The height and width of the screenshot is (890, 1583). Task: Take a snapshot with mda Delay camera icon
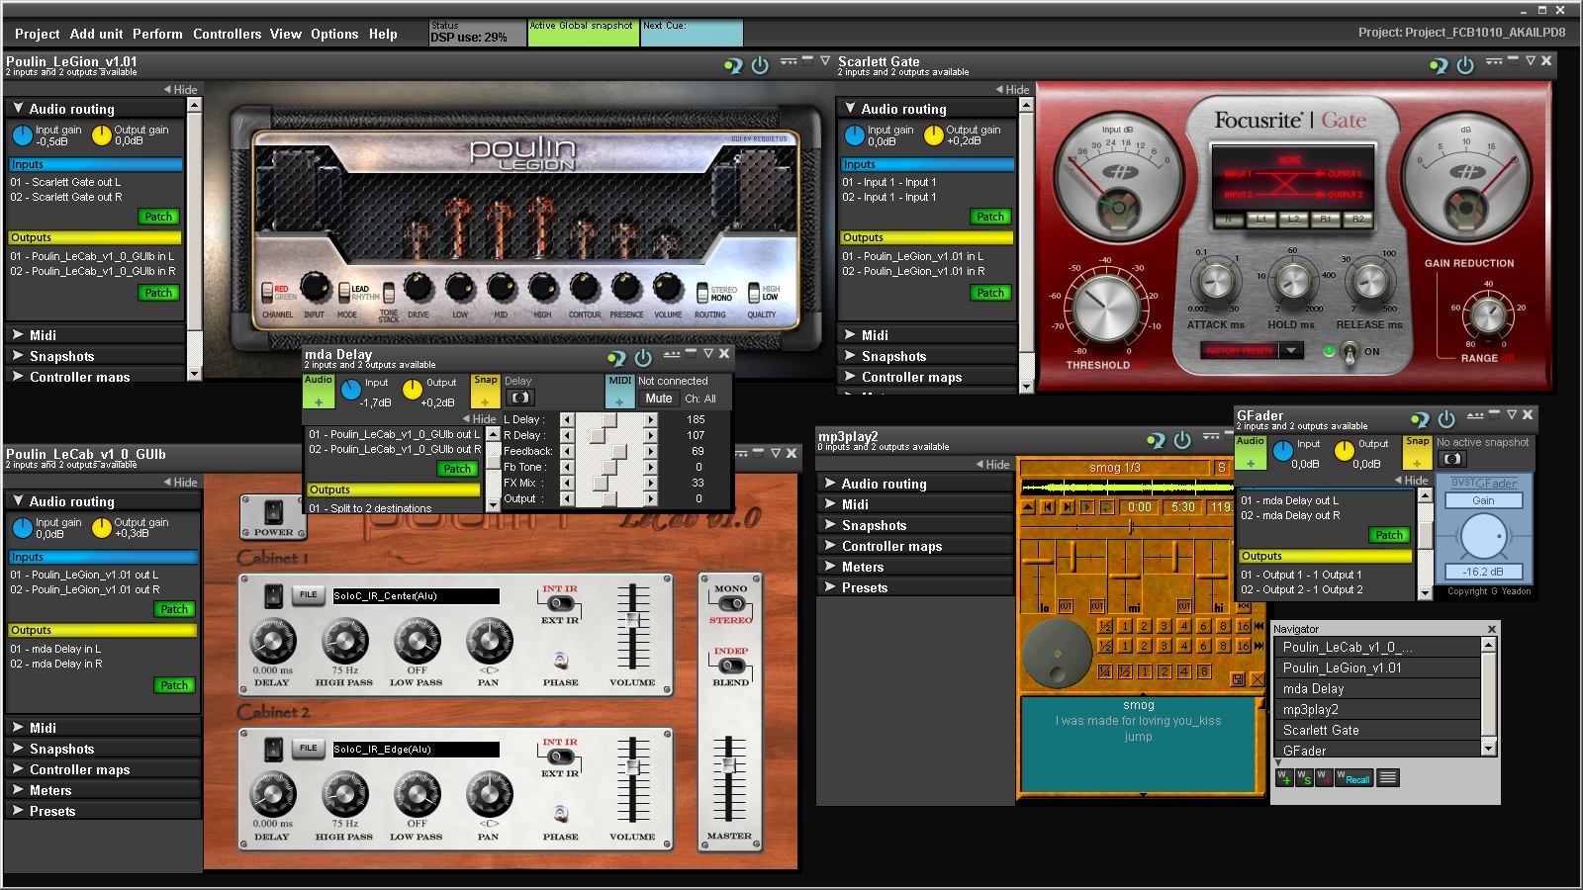pos(519,398)
